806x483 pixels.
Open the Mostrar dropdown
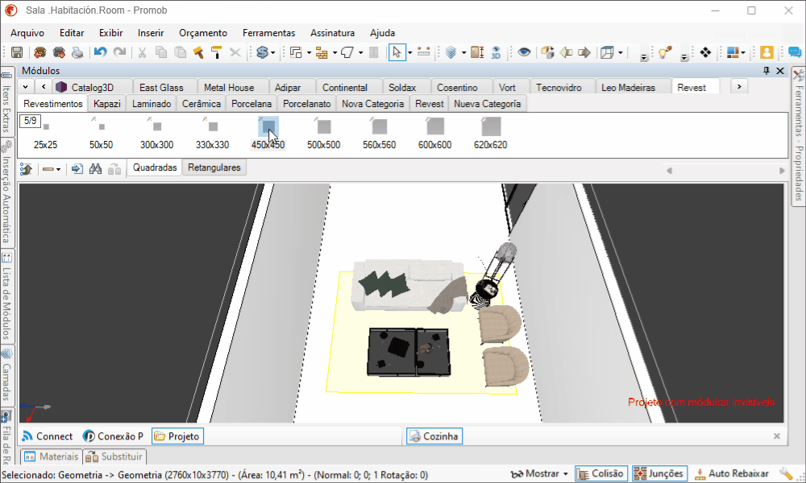pos(539,474)
